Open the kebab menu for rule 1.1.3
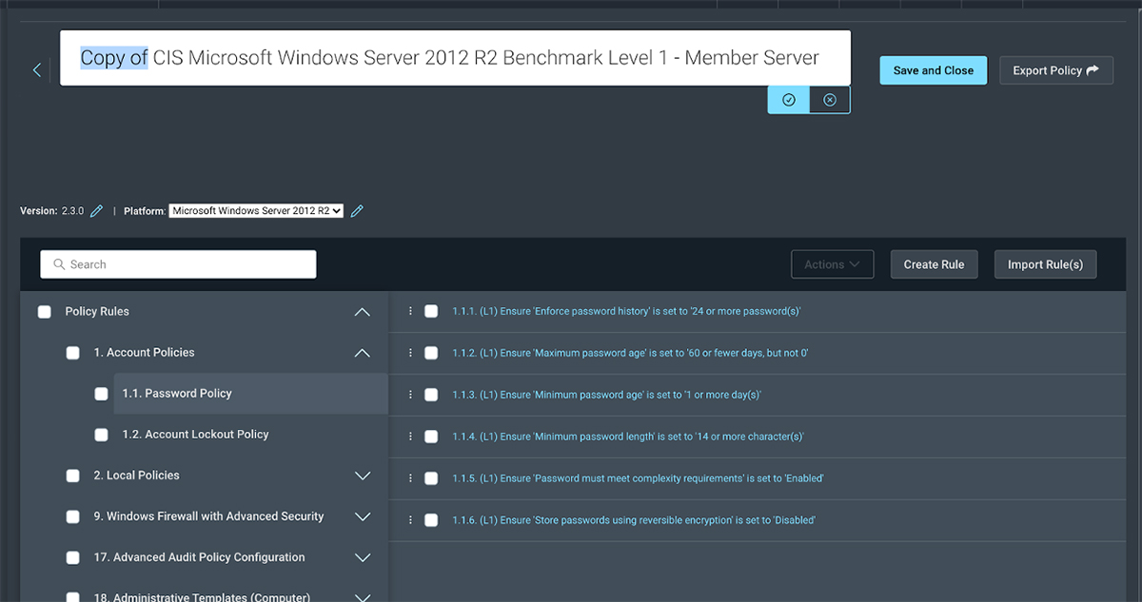 pos(411,395)
